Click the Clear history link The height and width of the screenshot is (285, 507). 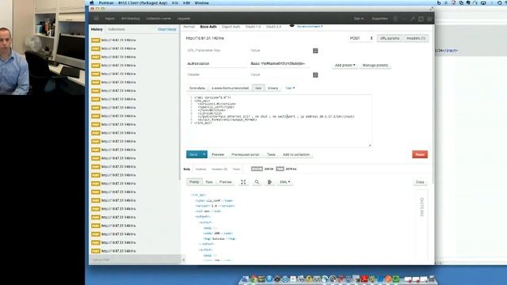click(x=167, y=29)
